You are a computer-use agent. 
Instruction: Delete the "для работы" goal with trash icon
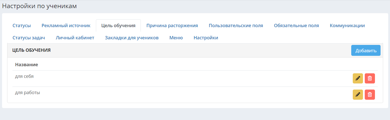(x=370, y=95)
